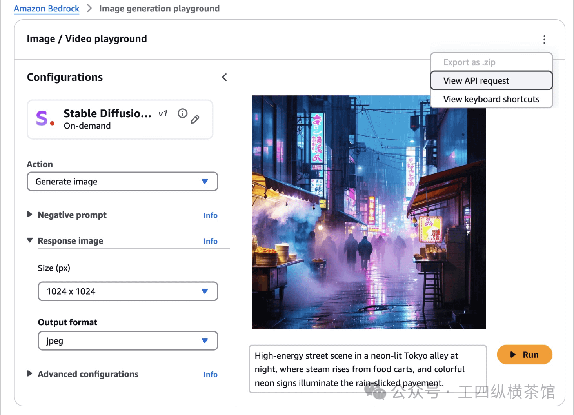The height and width of the screenshot is (415, 574).
Task: Click into the prompt text field
Action: [x=367, y=369]
